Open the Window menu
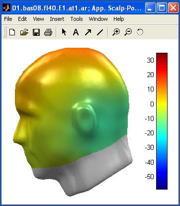The width and height of the screenshot is (180, 206). [98, 19]
